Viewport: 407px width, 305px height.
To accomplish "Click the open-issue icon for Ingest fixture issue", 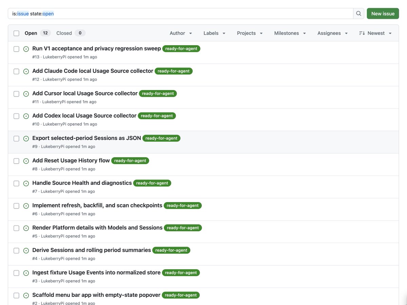I will 26,273.
